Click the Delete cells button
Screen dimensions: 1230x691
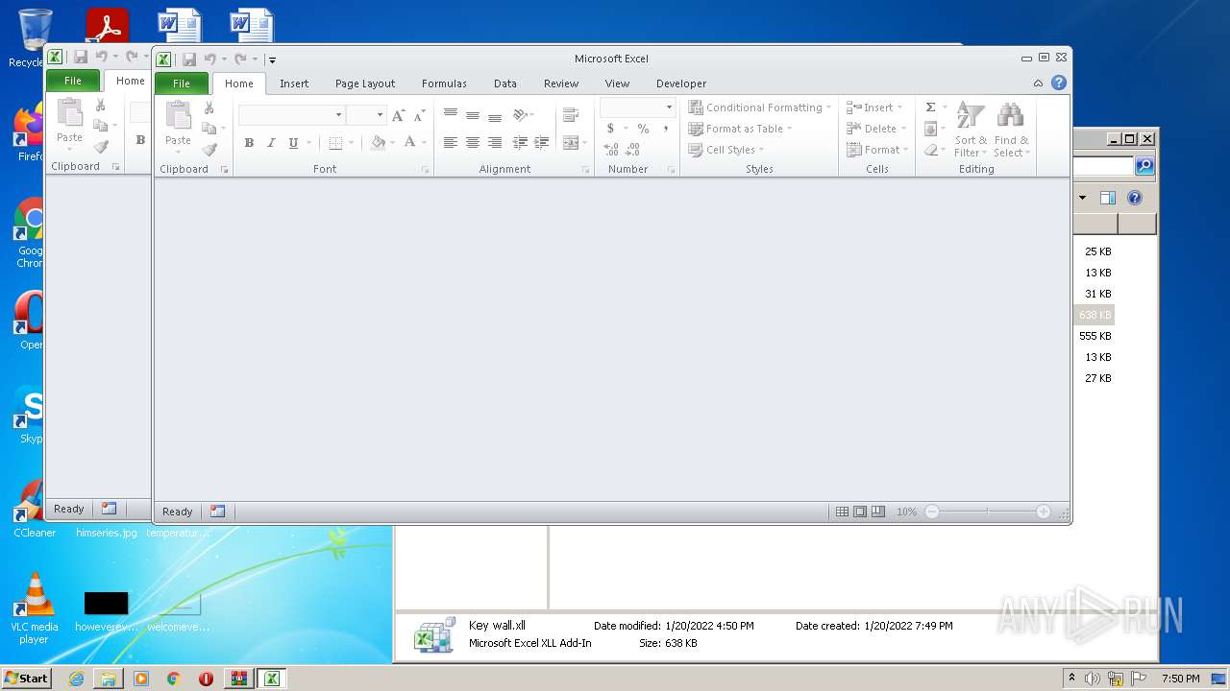876,129
